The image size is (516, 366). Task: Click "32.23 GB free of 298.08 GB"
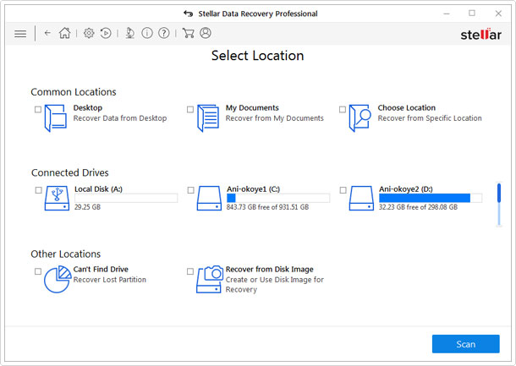tap(418, 207)
